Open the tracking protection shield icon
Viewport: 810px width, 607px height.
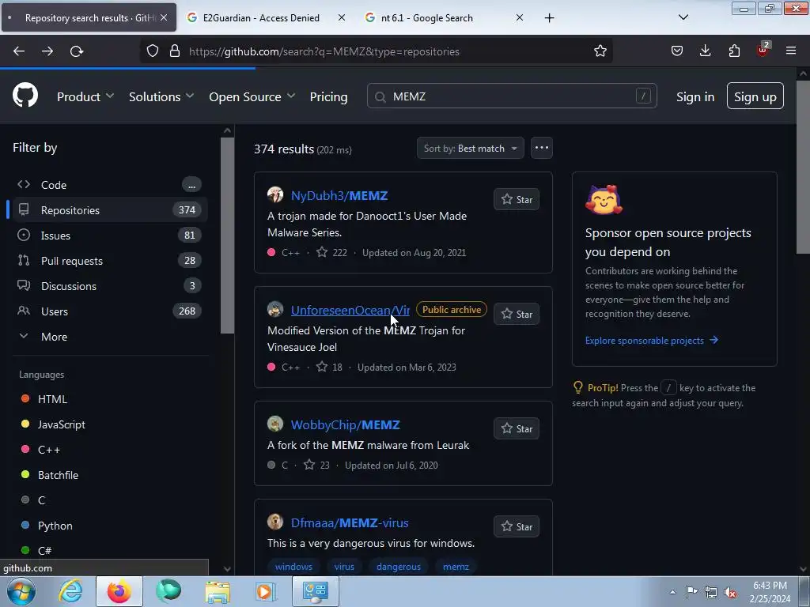click(x=153, y=51)
